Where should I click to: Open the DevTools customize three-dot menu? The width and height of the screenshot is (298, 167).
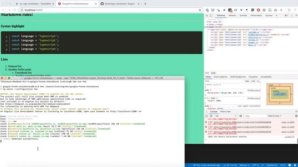pos(292,15)
